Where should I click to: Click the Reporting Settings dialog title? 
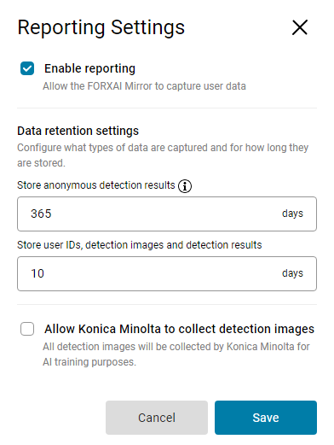101,28
